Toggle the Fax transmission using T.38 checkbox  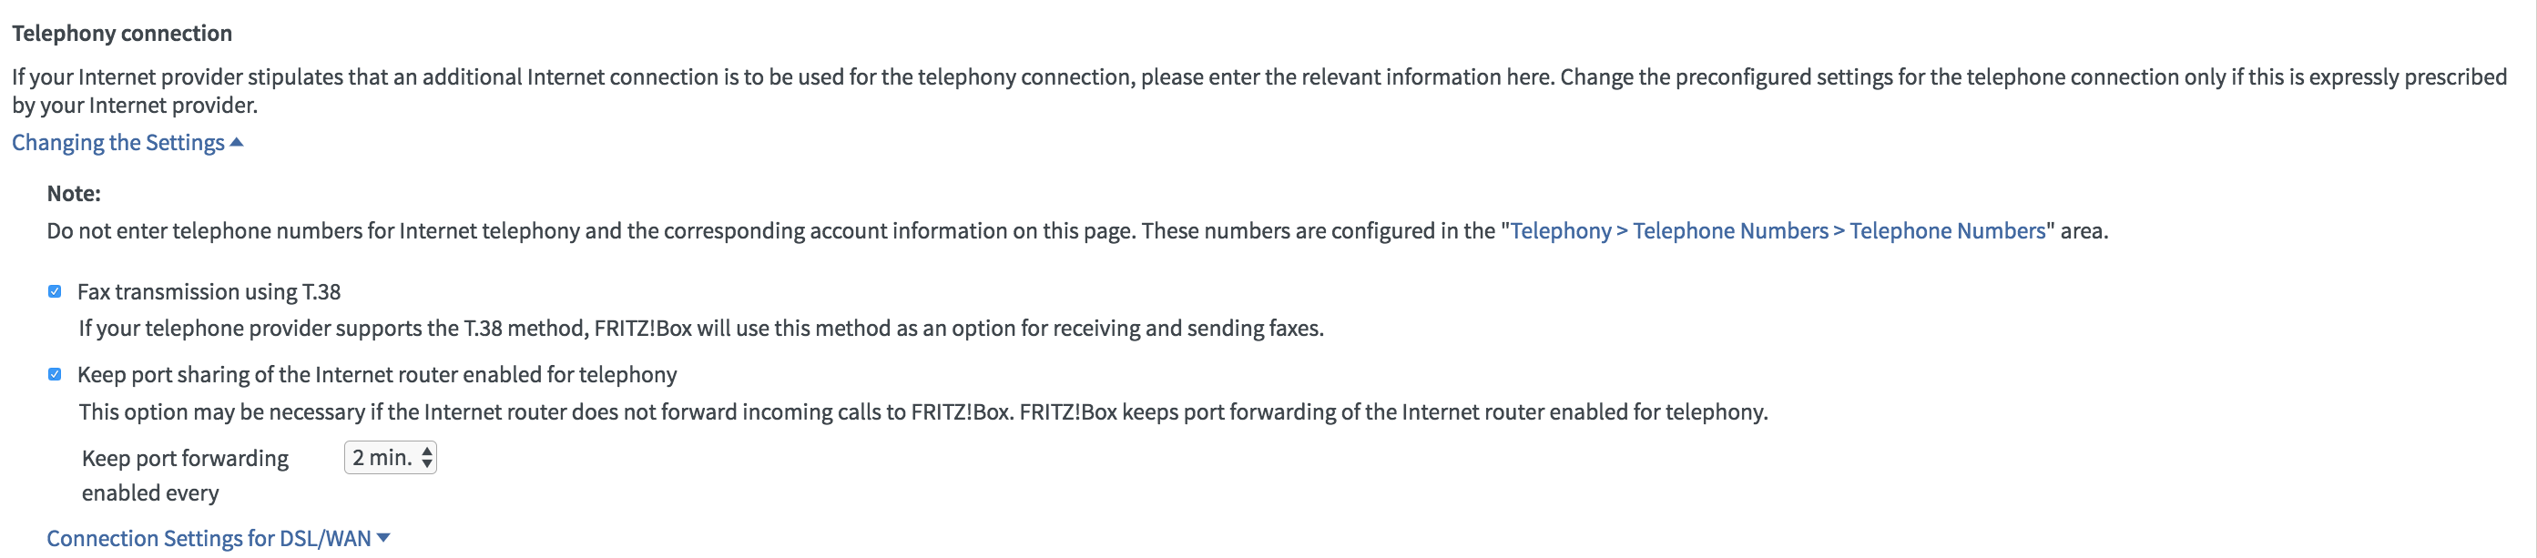tap(56, 291)
